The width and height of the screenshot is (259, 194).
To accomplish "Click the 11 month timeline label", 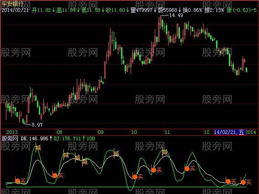I will point(167,132).
